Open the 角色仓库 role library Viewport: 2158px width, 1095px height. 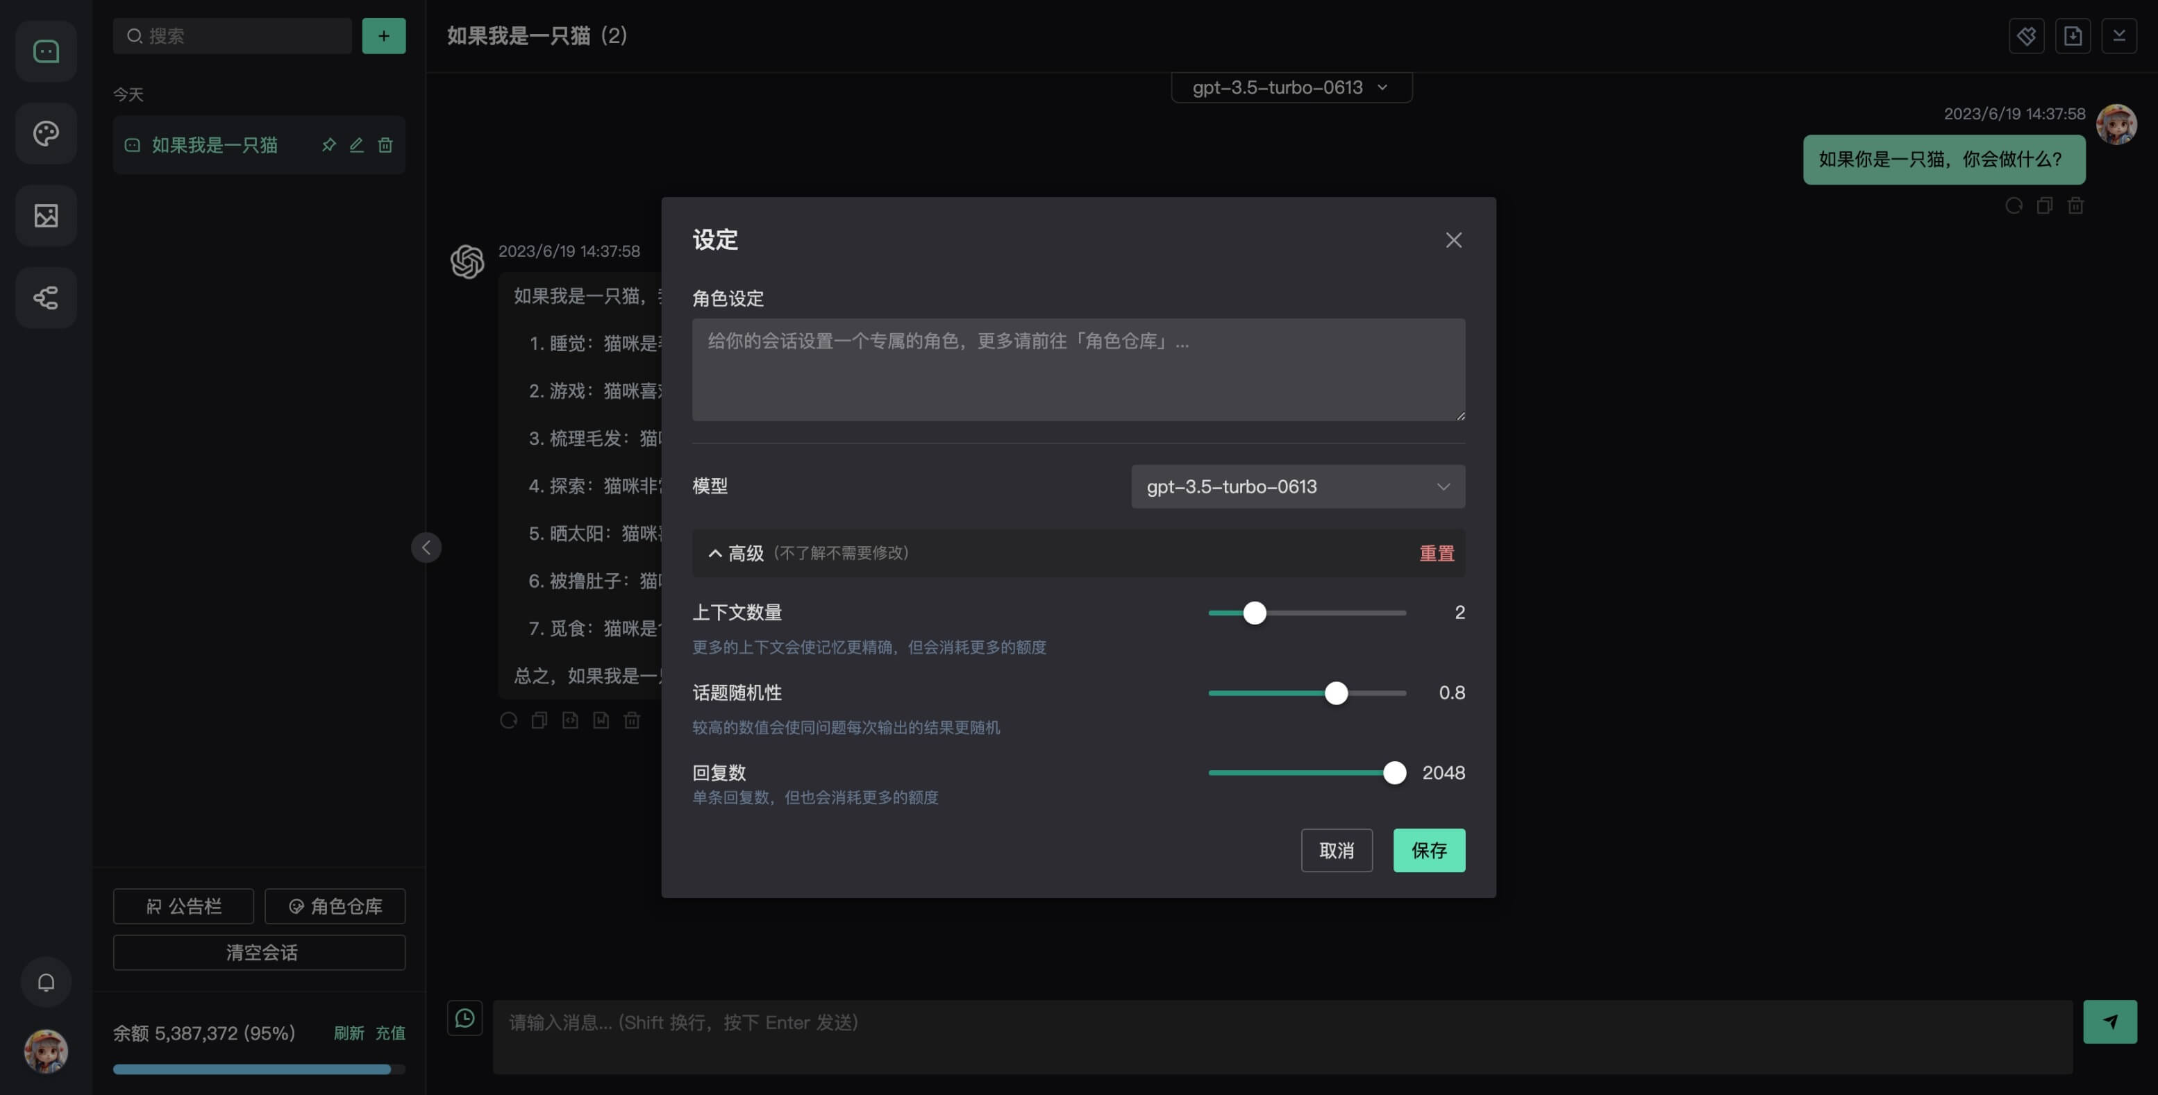point(335,907)
